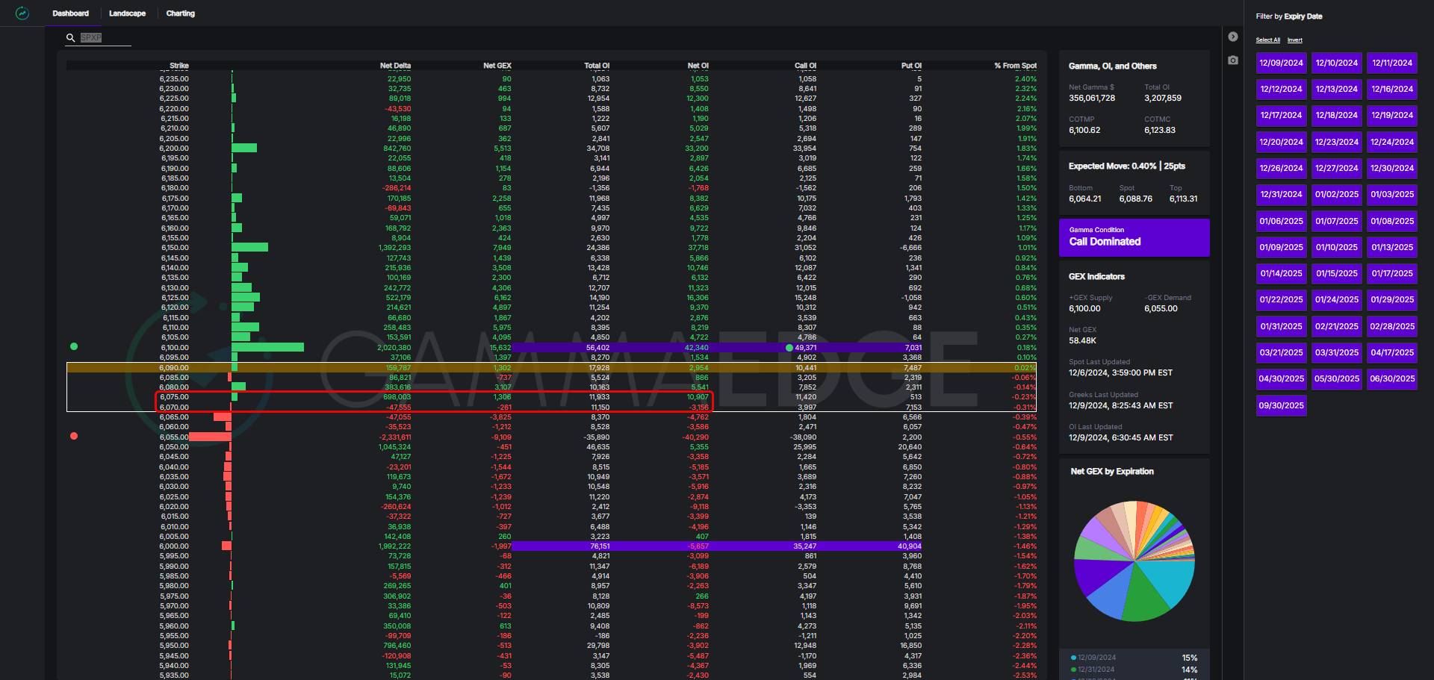
Task: Click the red -GEX Demand marker dot
Action: pos(74,436)
